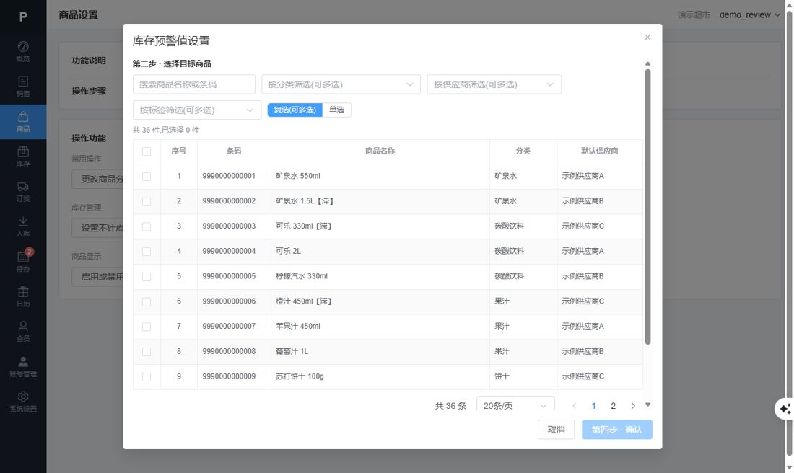The image size is (794, 473).
Task: Click the 商品名称 column header
Action: (380, 151)
